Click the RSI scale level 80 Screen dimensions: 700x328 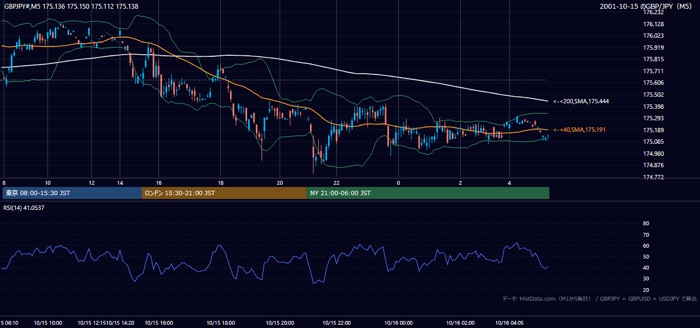click(646, 224)
